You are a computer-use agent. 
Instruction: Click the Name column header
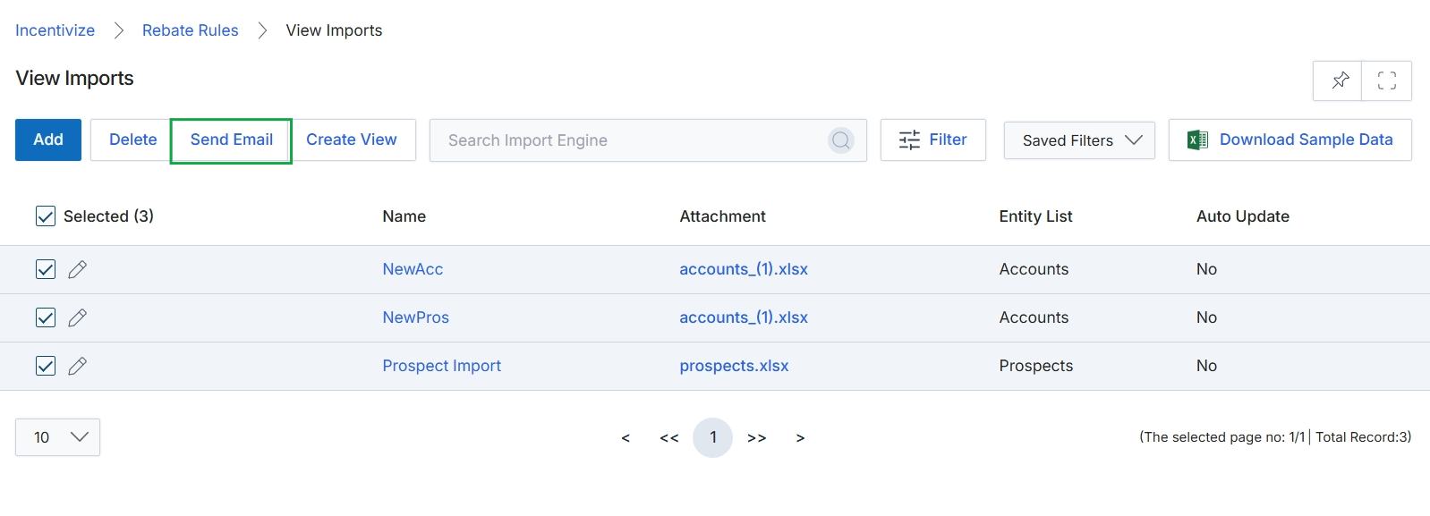click(x=404, y=216)
